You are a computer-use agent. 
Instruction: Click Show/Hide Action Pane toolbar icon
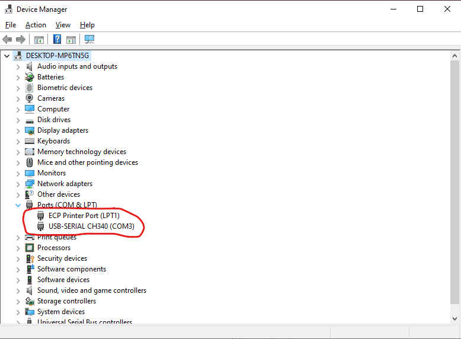pos(71,40)
